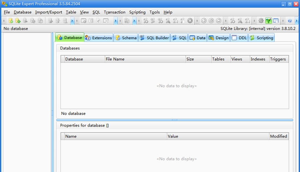
Task: Open the SQL menu
Action: [96, 12]
